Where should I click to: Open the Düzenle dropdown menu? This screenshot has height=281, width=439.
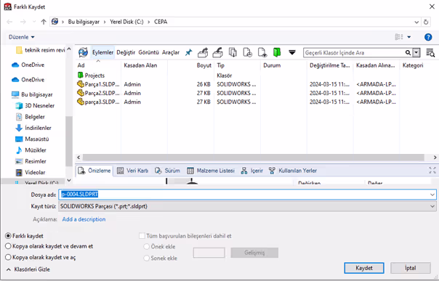click(x=22, y=37)
